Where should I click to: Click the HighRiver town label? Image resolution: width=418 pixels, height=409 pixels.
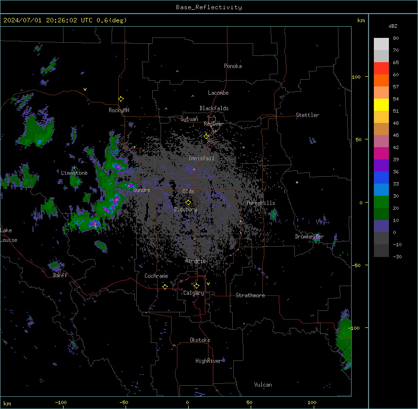209,361
